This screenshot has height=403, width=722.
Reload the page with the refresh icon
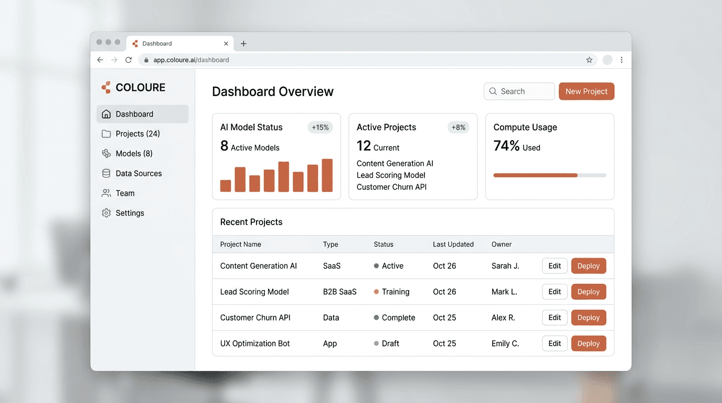click(129, 60)
